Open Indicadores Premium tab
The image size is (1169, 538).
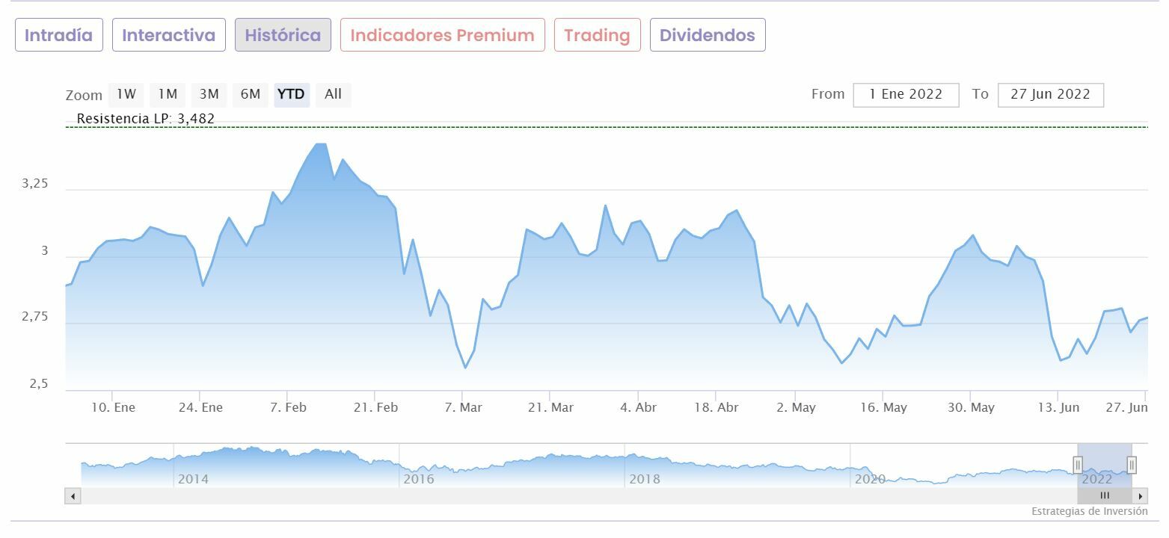(442, 35)
